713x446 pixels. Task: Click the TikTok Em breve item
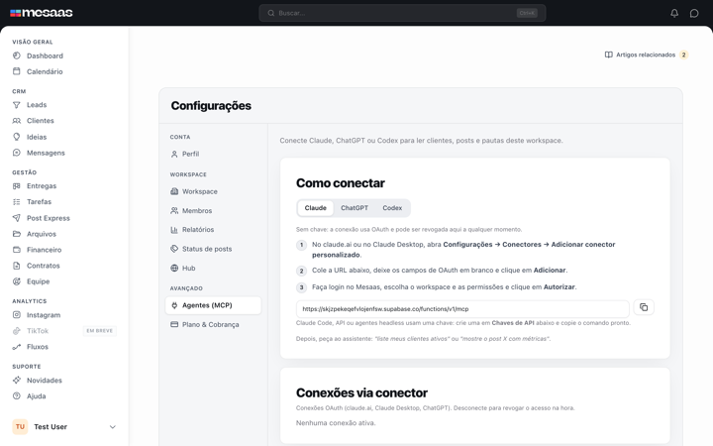[x=64, y=331]
